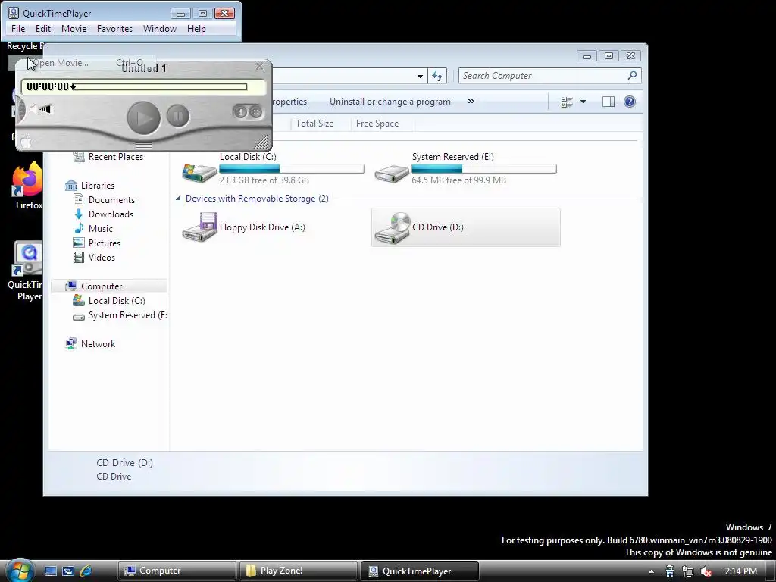Click the resize grip of the QuickTime player
The width and height of the screenshot is (776, 582).
(261, 142)
